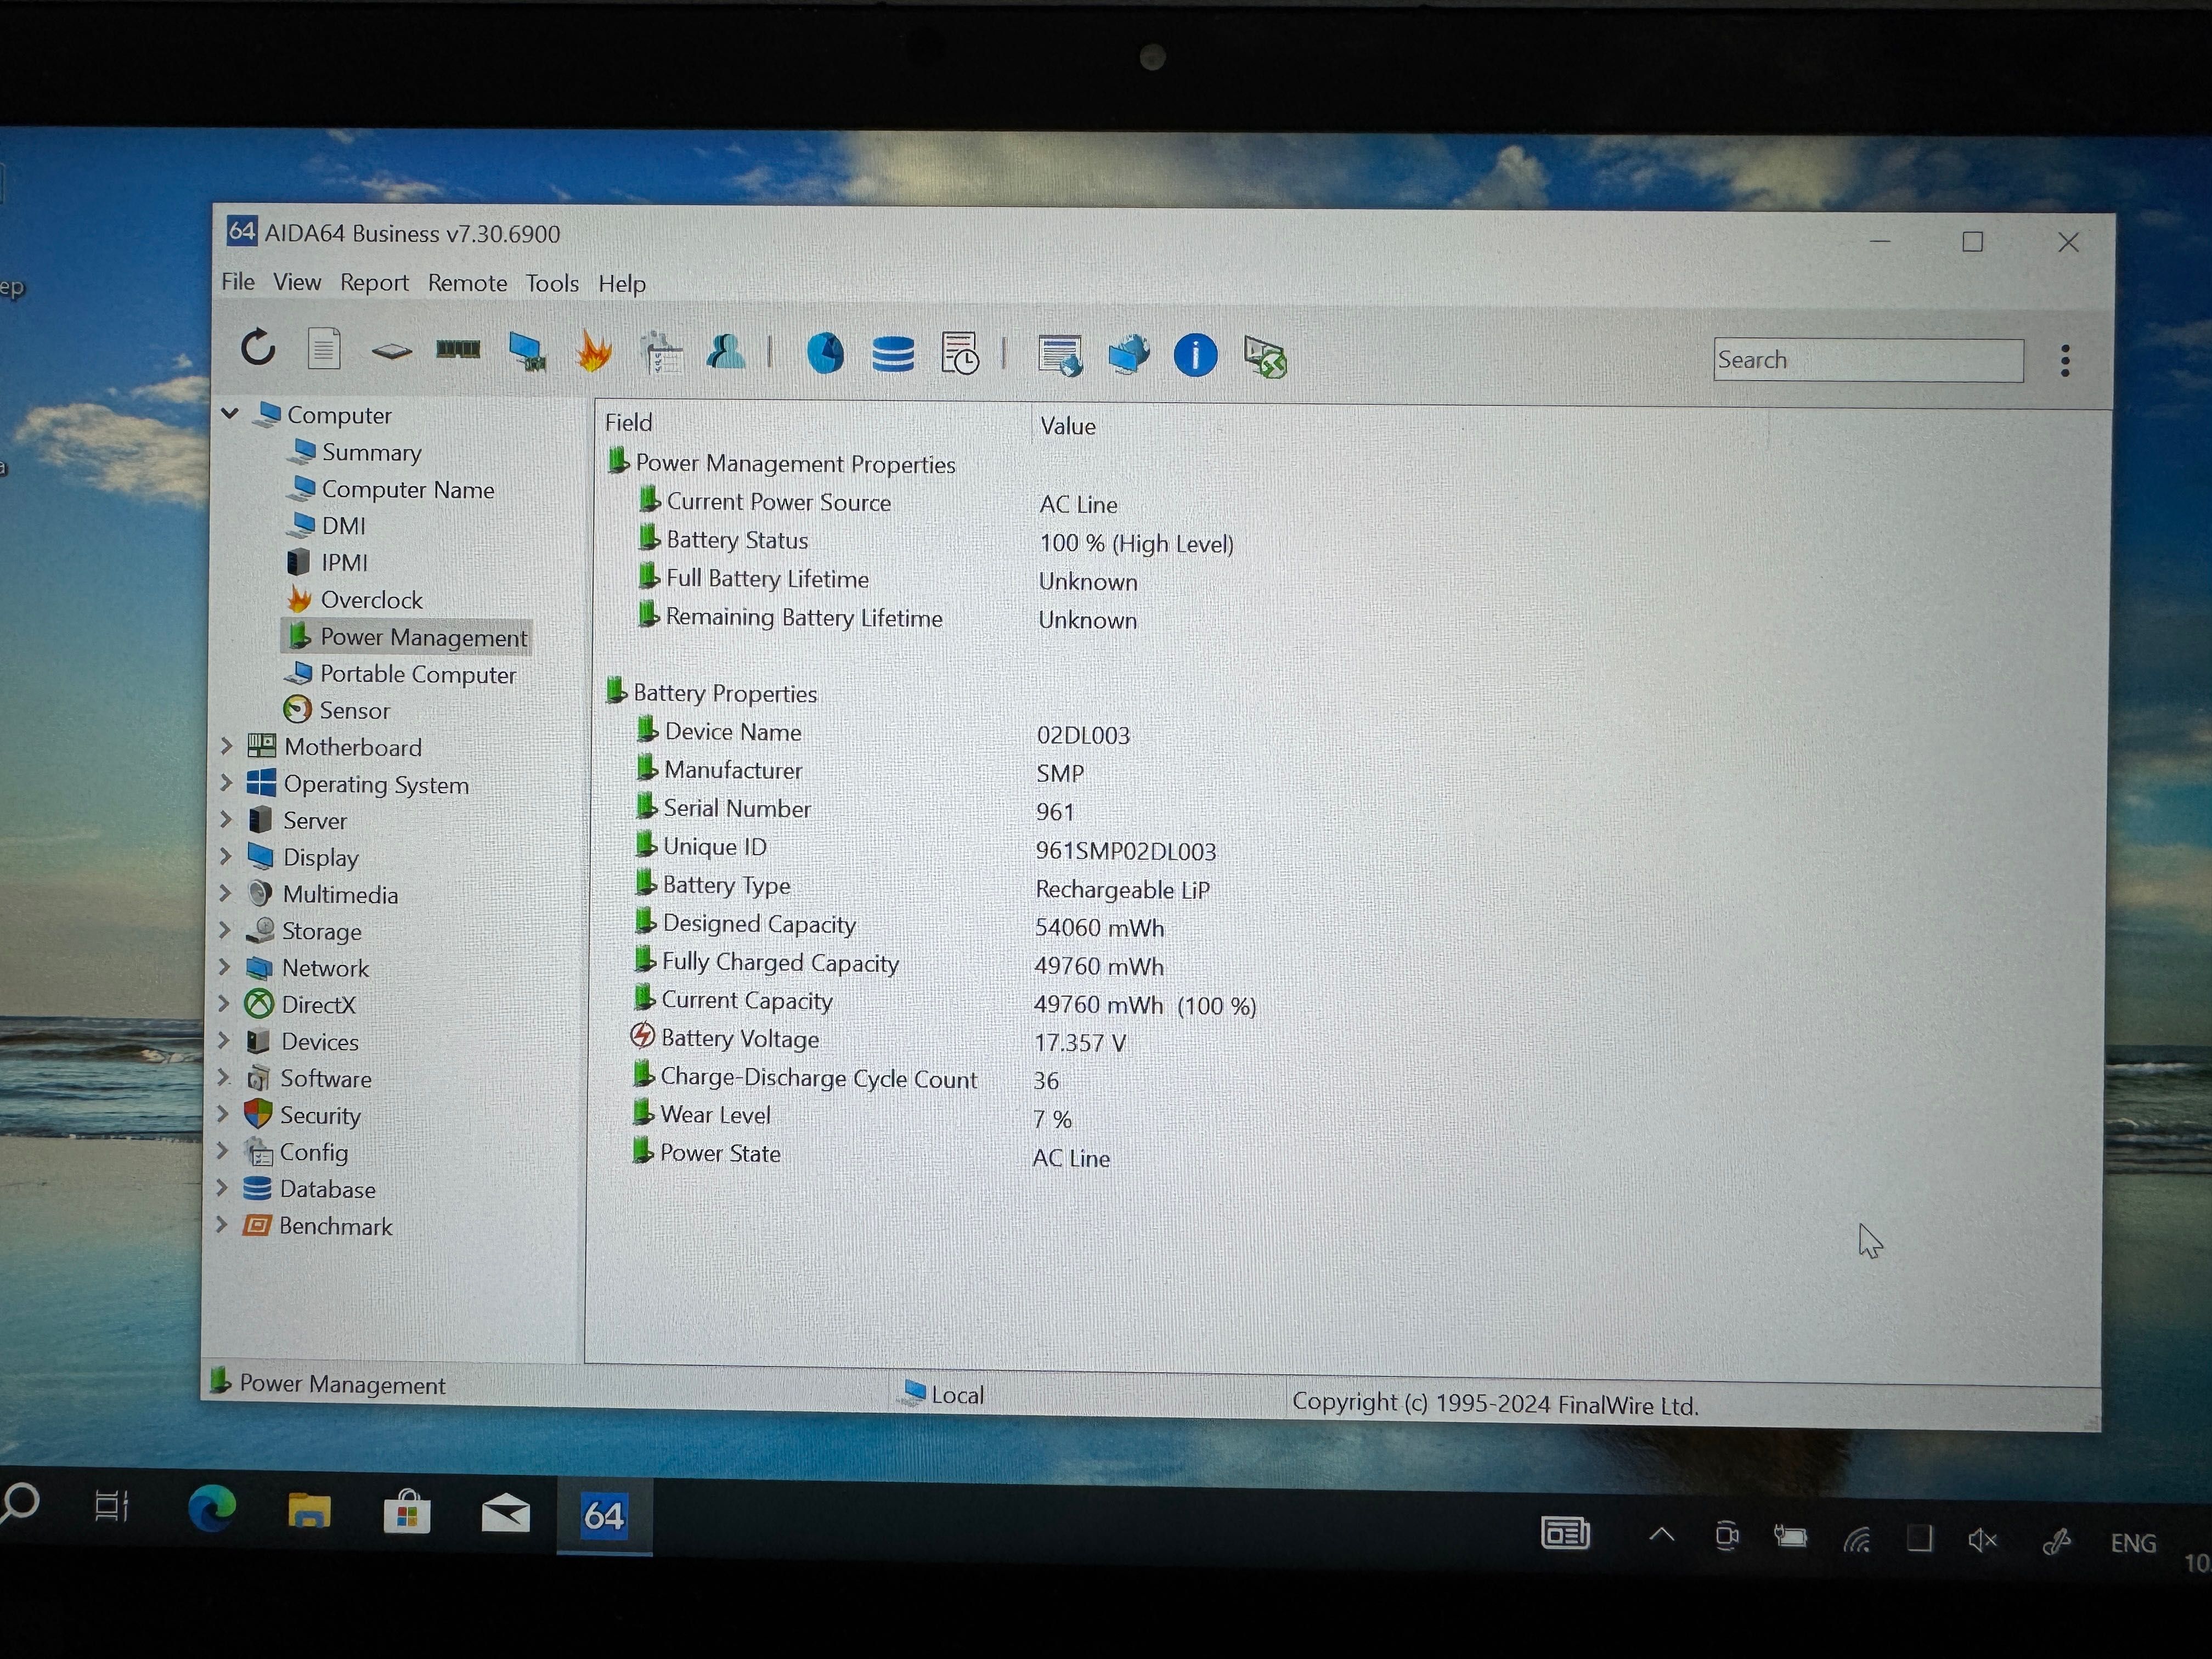This screenshot has width=2212, height=1659.
Task: Open the Report menu
Action: coord(374,283)
